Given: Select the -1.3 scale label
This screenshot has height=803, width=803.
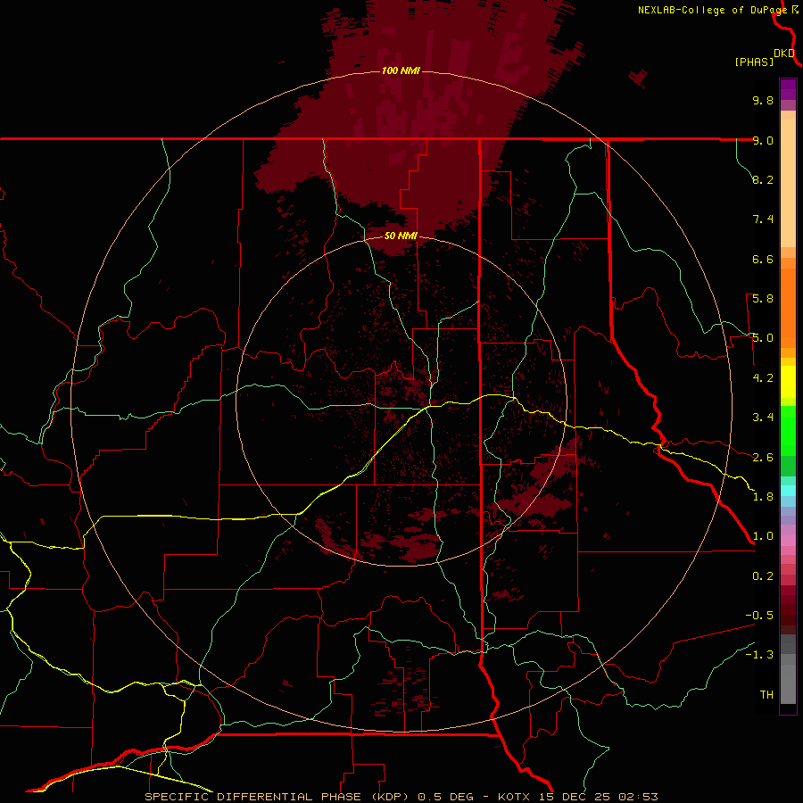Looking at the screenshot, I should [759, 655].
